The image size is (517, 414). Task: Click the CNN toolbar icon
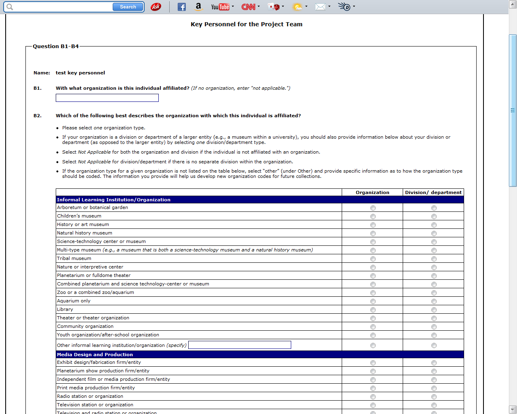pyautogui.click(x=248, y=7)
